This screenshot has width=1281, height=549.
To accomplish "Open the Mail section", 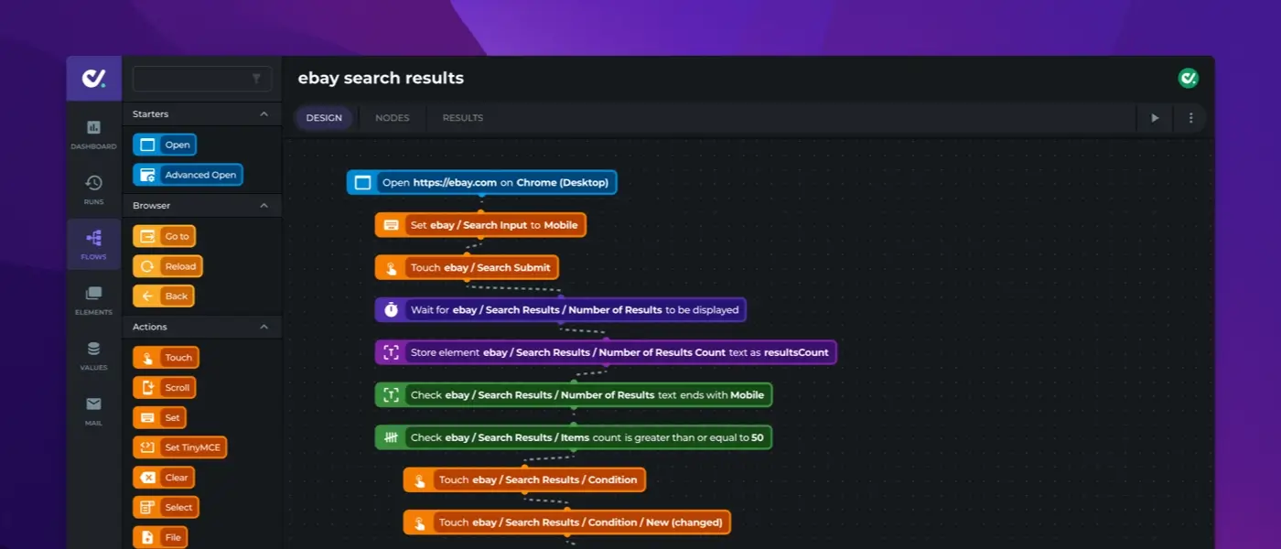I will point(93,409).
